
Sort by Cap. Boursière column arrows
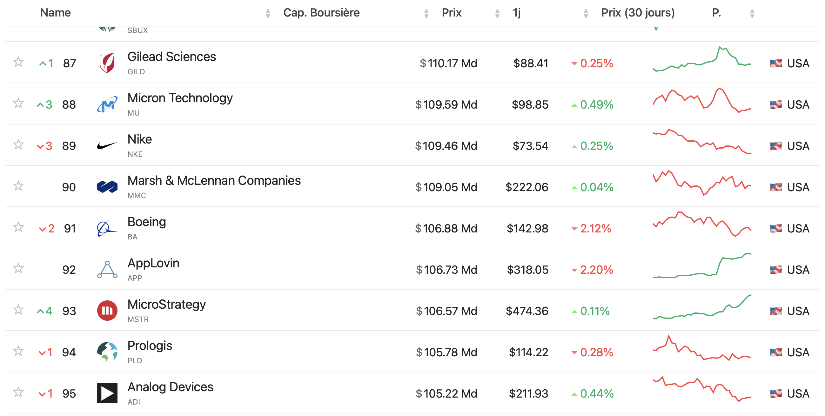[x=426, y=13]
